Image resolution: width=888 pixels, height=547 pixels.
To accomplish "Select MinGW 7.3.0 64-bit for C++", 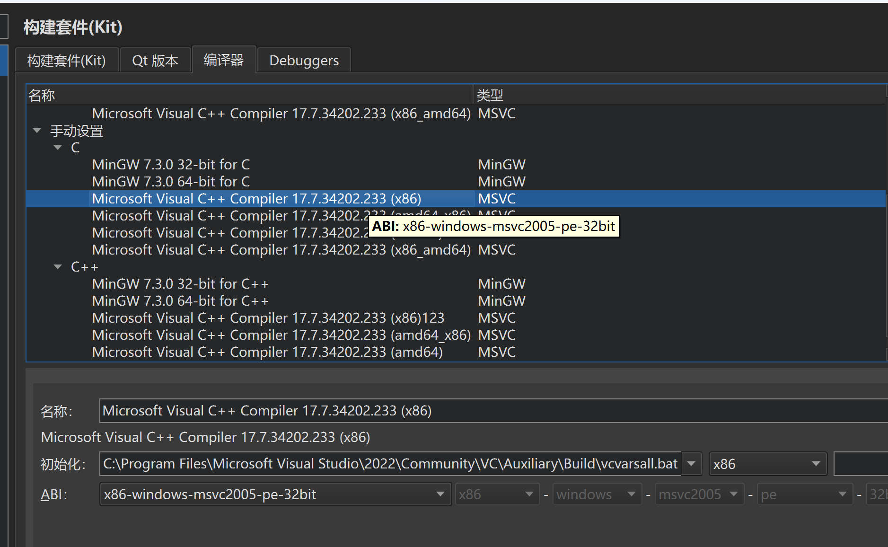I will click(180, 301).
